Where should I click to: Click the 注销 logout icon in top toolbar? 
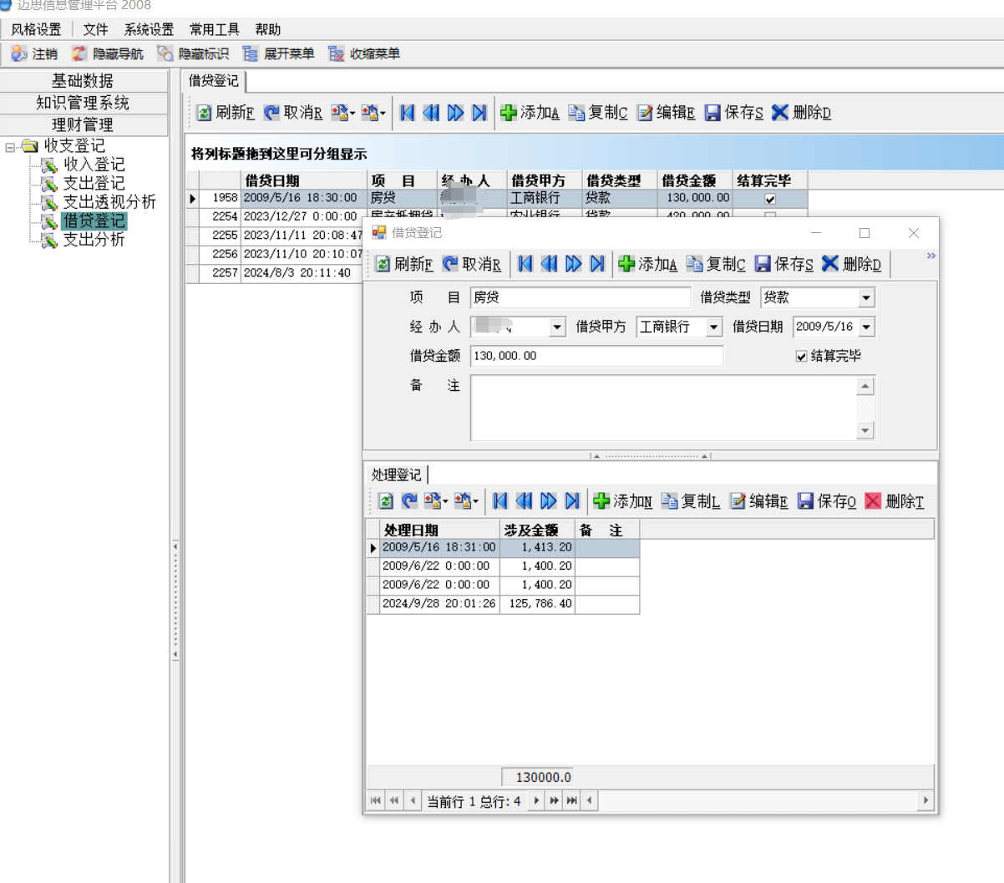19,53
